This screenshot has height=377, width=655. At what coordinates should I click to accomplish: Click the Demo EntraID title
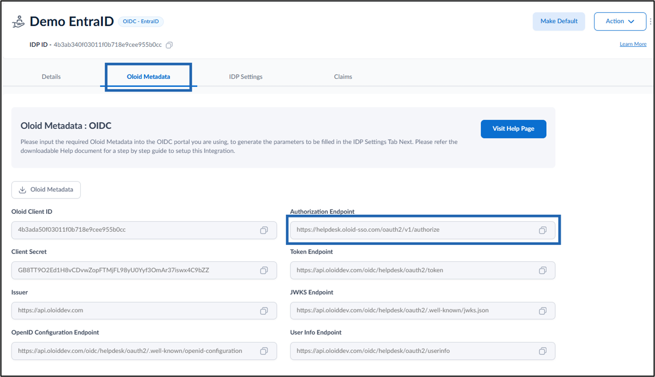[x=72, y=21]
